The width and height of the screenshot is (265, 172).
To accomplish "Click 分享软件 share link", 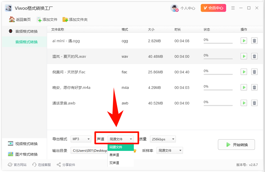I will coord(66,165).
